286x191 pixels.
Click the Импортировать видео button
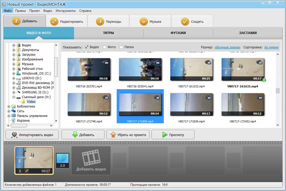(32, 135)
